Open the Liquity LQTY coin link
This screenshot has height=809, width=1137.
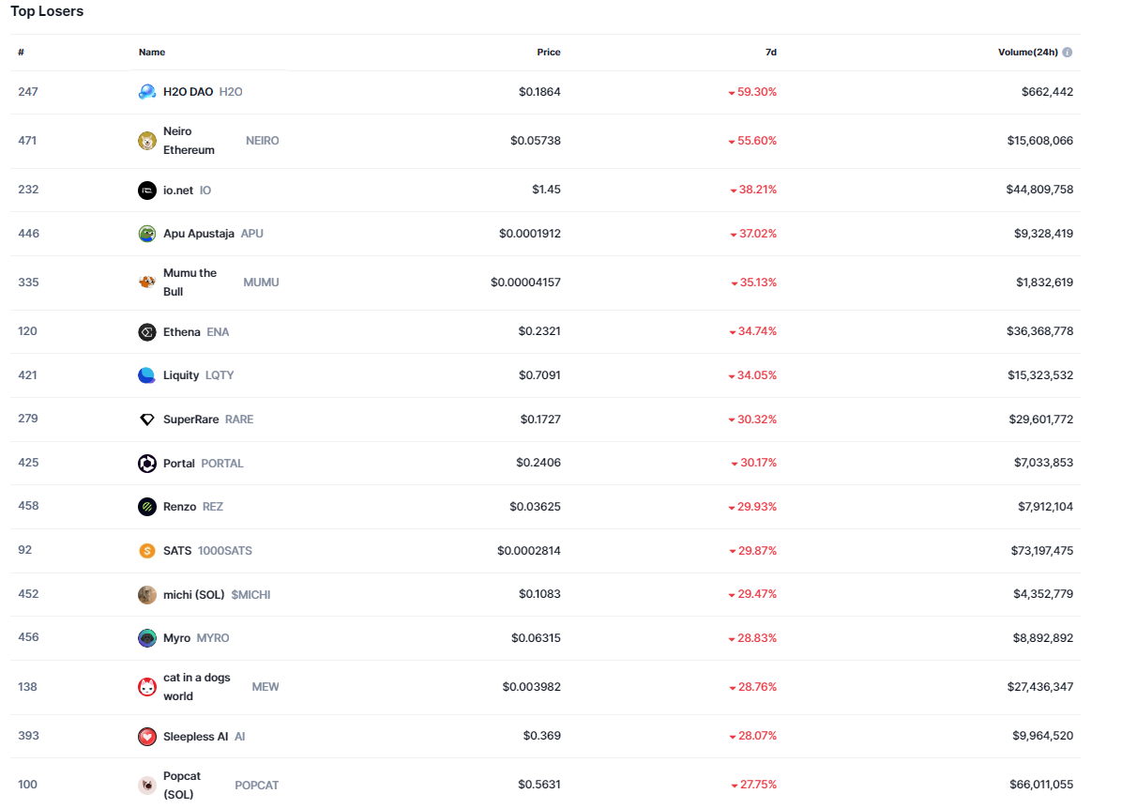(181, 375)
